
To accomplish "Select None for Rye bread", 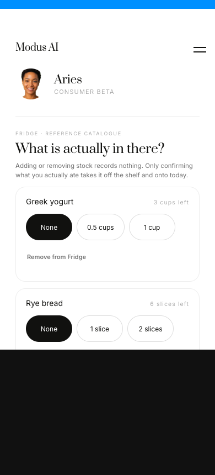I will [49, 329].
